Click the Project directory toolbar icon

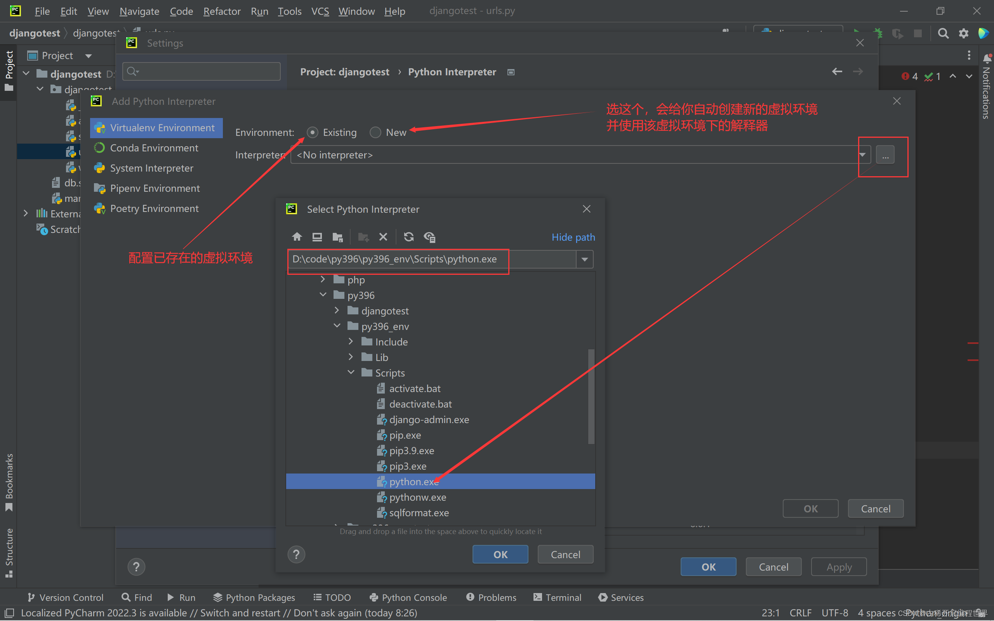[x=338, y=237]
